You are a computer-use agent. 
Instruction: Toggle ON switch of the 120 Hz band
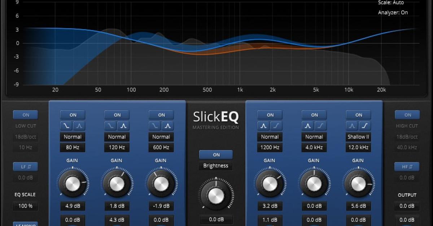coord(117,115)
